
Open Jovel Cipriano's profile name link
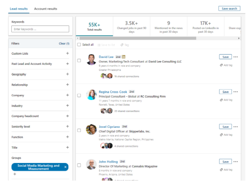click(109, 127)
